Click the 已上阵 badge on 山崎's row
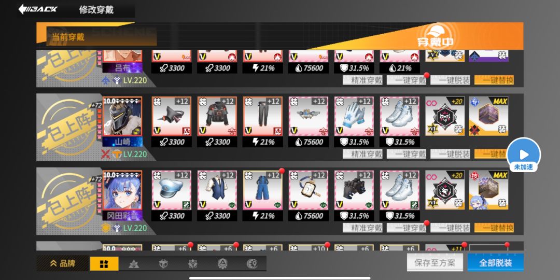Image resolution: width=560 pixels, height=280 pixels. (69, 127)
